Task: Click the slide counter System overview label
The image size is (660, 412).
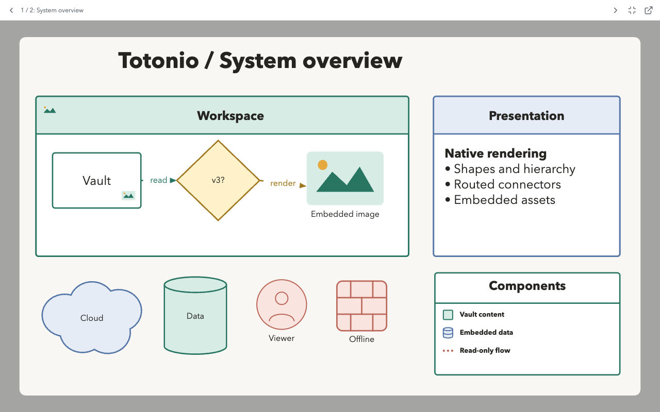Action: click(x=52, y=10)
